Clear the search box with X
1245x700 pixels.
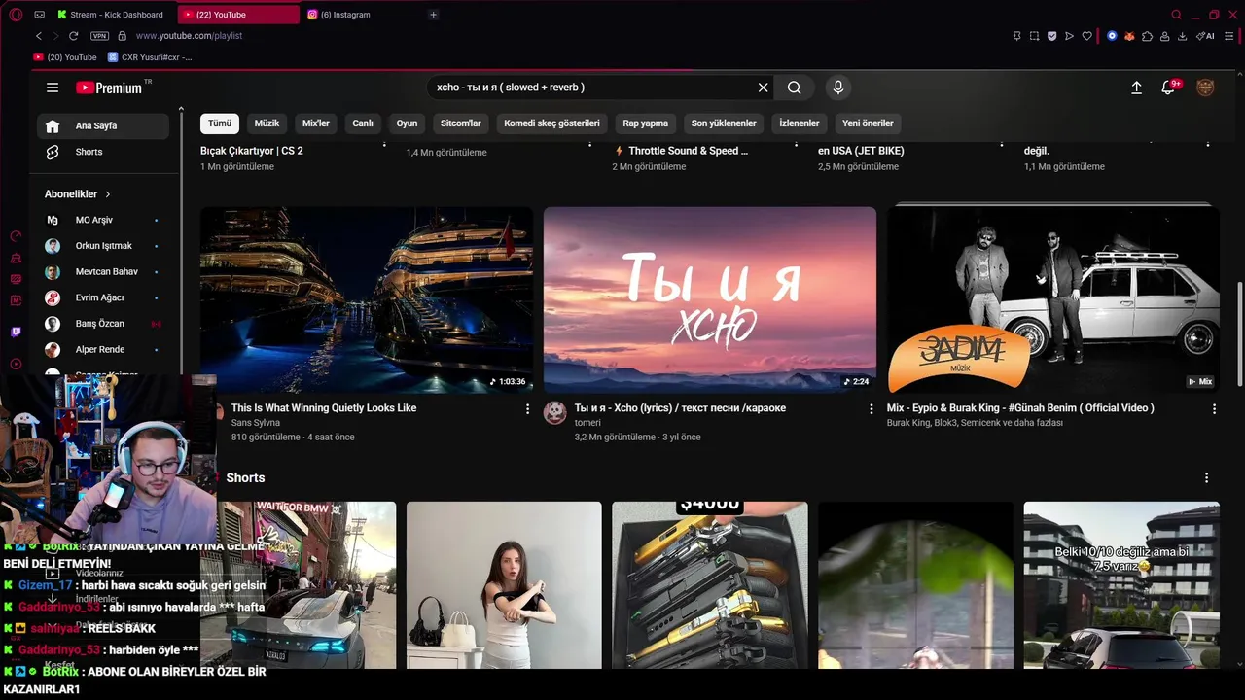(764, 87)
